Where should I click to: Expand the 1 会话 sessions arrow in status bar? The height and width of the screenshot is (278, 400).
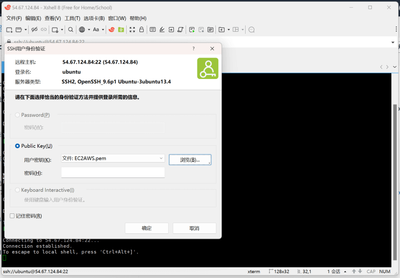(x=345, y=272)
